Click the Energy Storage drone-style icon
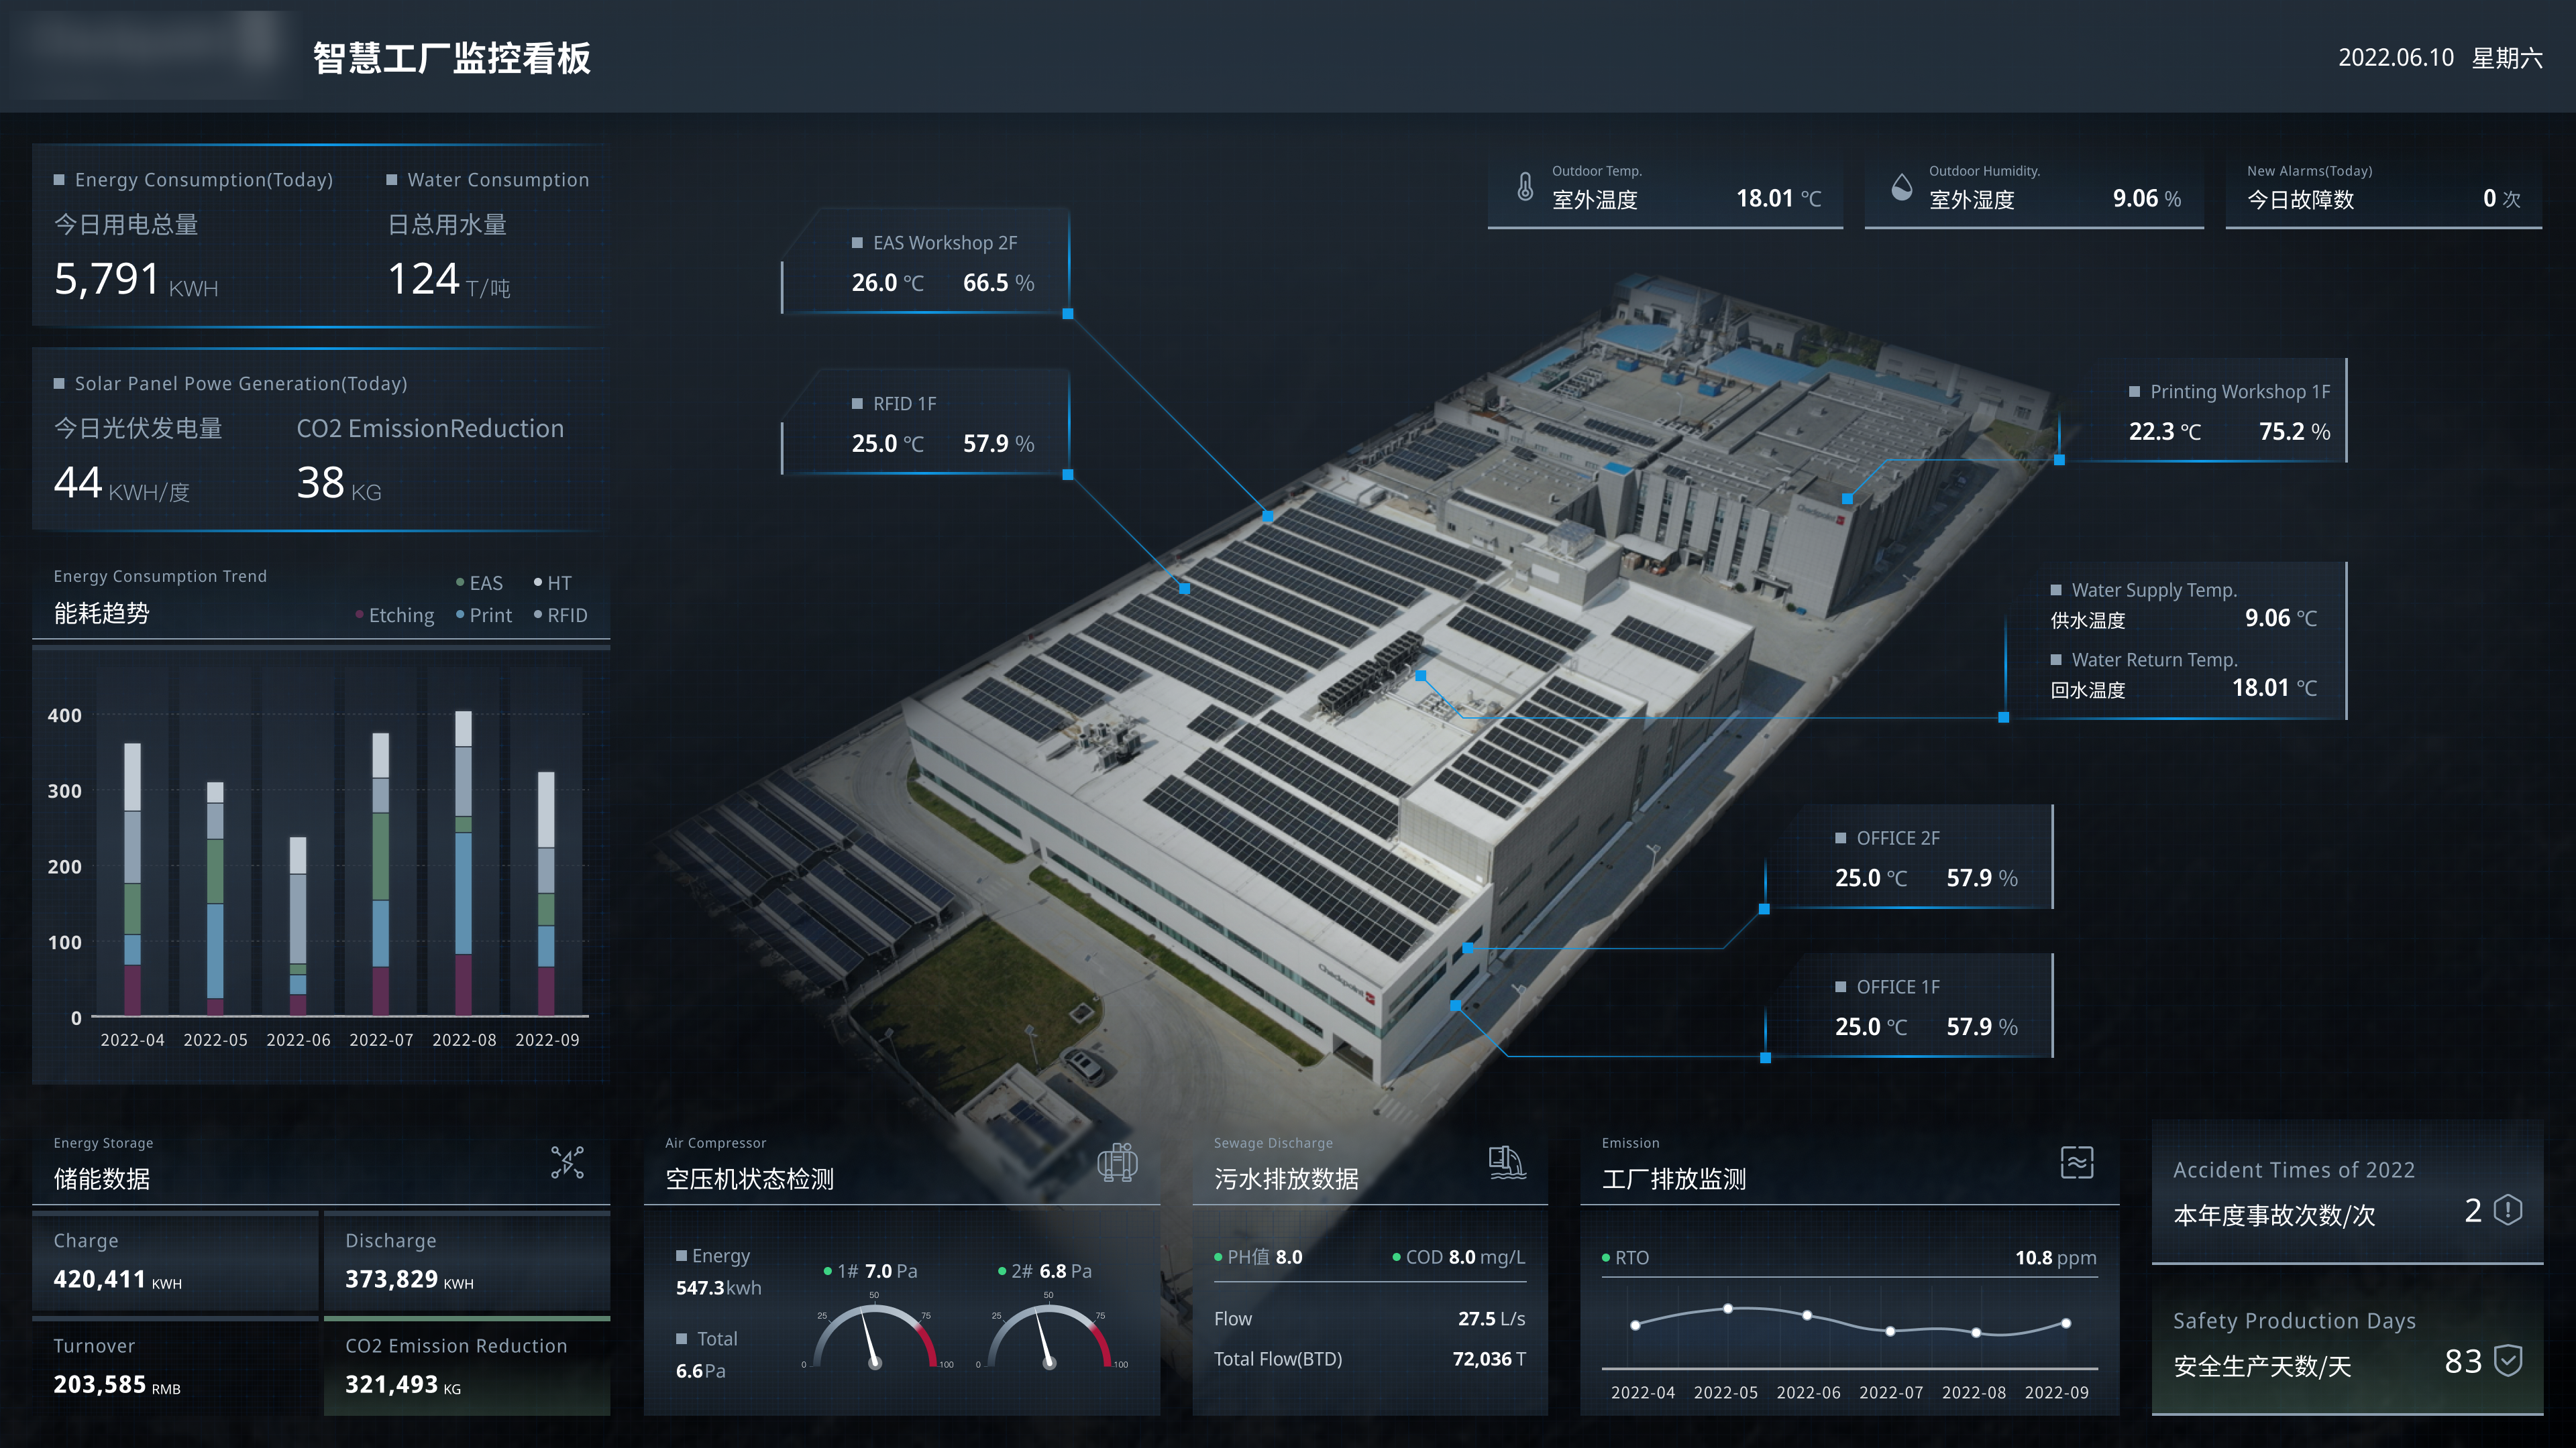Screen dimensions: 2576x1448 point(567,1162)
